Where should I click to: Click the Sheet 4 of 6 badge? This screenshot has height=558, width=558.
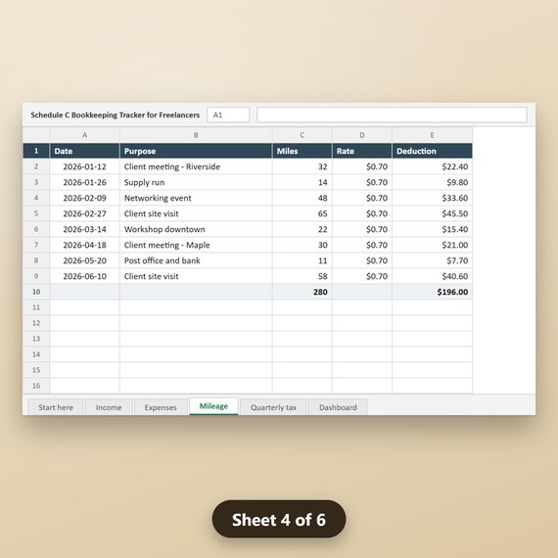pyautogui.click(x=279, y=519)
